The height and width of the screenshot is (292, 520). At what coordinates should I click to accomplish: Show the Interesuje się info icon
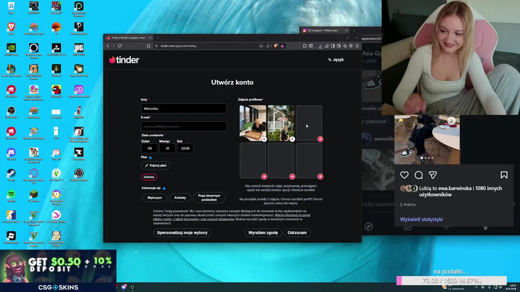pyautogui.click(x=164, y=188)
